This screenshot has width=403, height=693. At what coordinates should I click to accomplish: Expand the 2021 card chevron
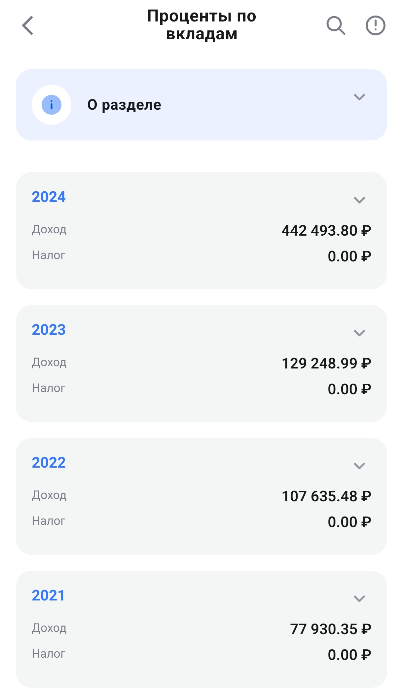pyautogui.click(x=359, y=599)
